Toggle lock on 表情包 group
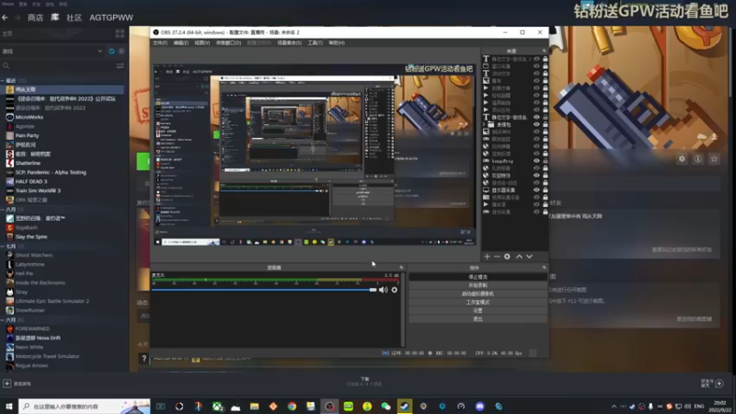 [545, 124]
